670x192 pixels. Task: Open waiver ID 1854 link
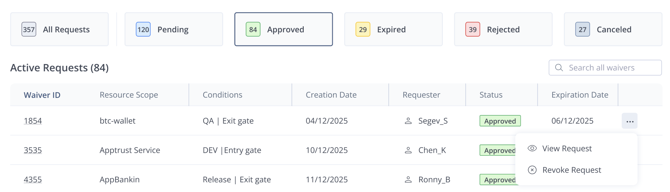(33, 121)
